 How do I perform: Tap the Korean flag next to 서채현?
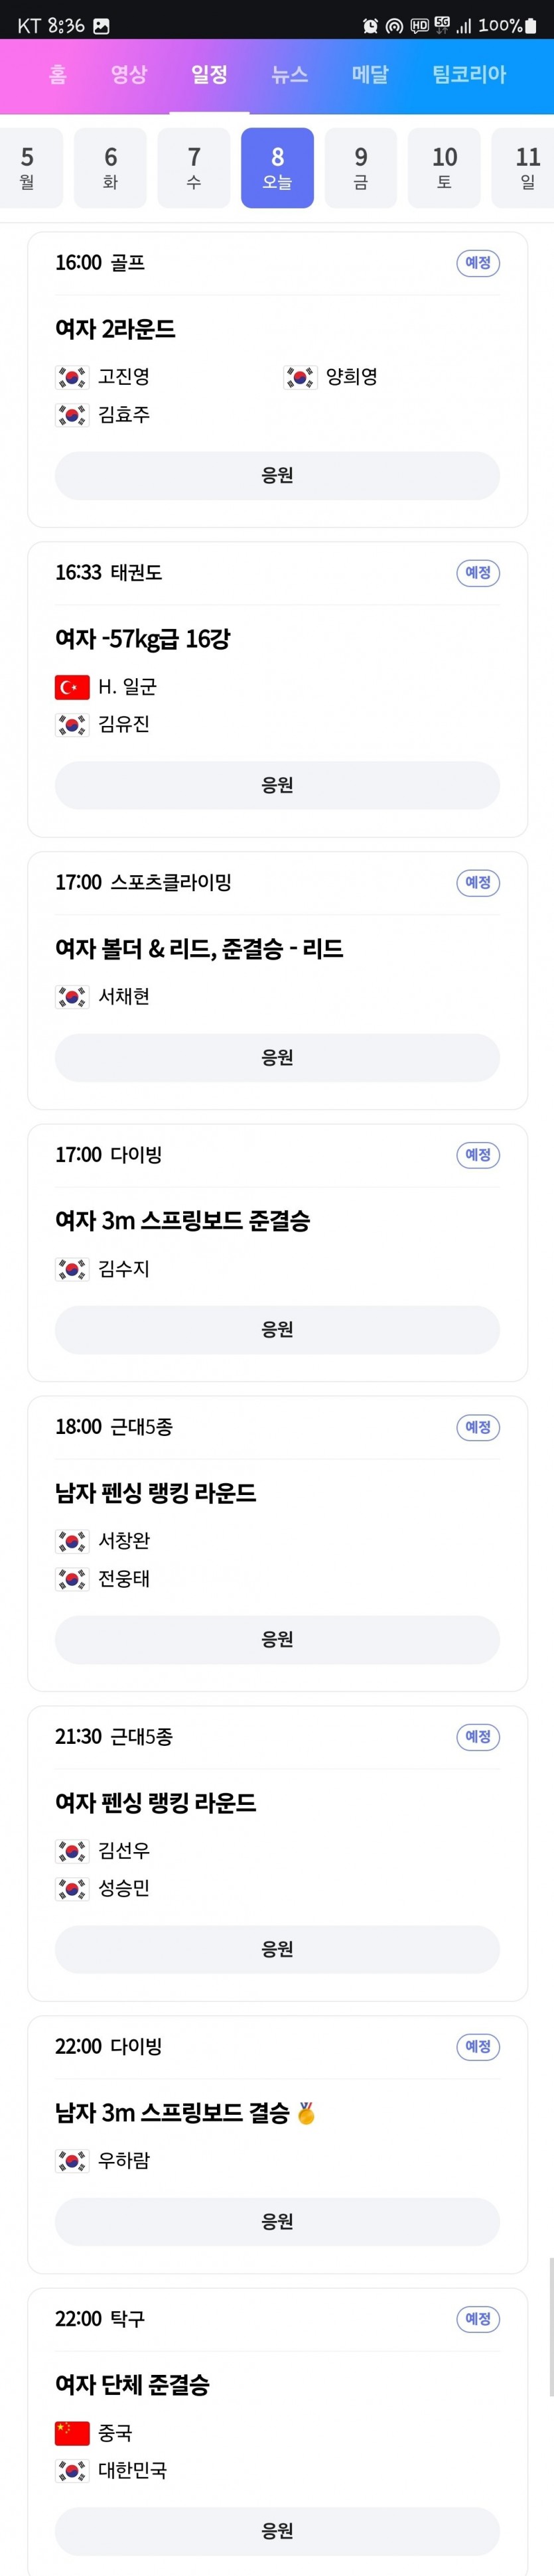click(x=72, y=997)
